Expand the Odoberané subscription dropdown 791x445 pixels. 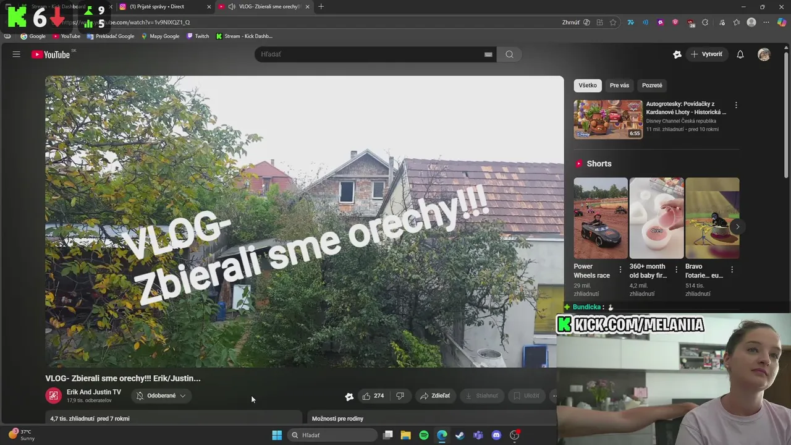tap(161, 396)
